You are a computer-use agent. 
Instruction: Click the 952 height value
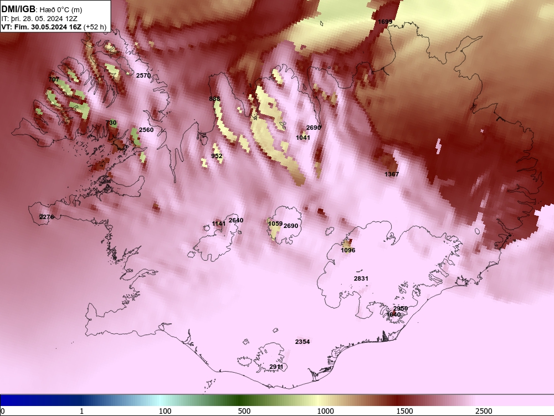click(x=217, y=156)
